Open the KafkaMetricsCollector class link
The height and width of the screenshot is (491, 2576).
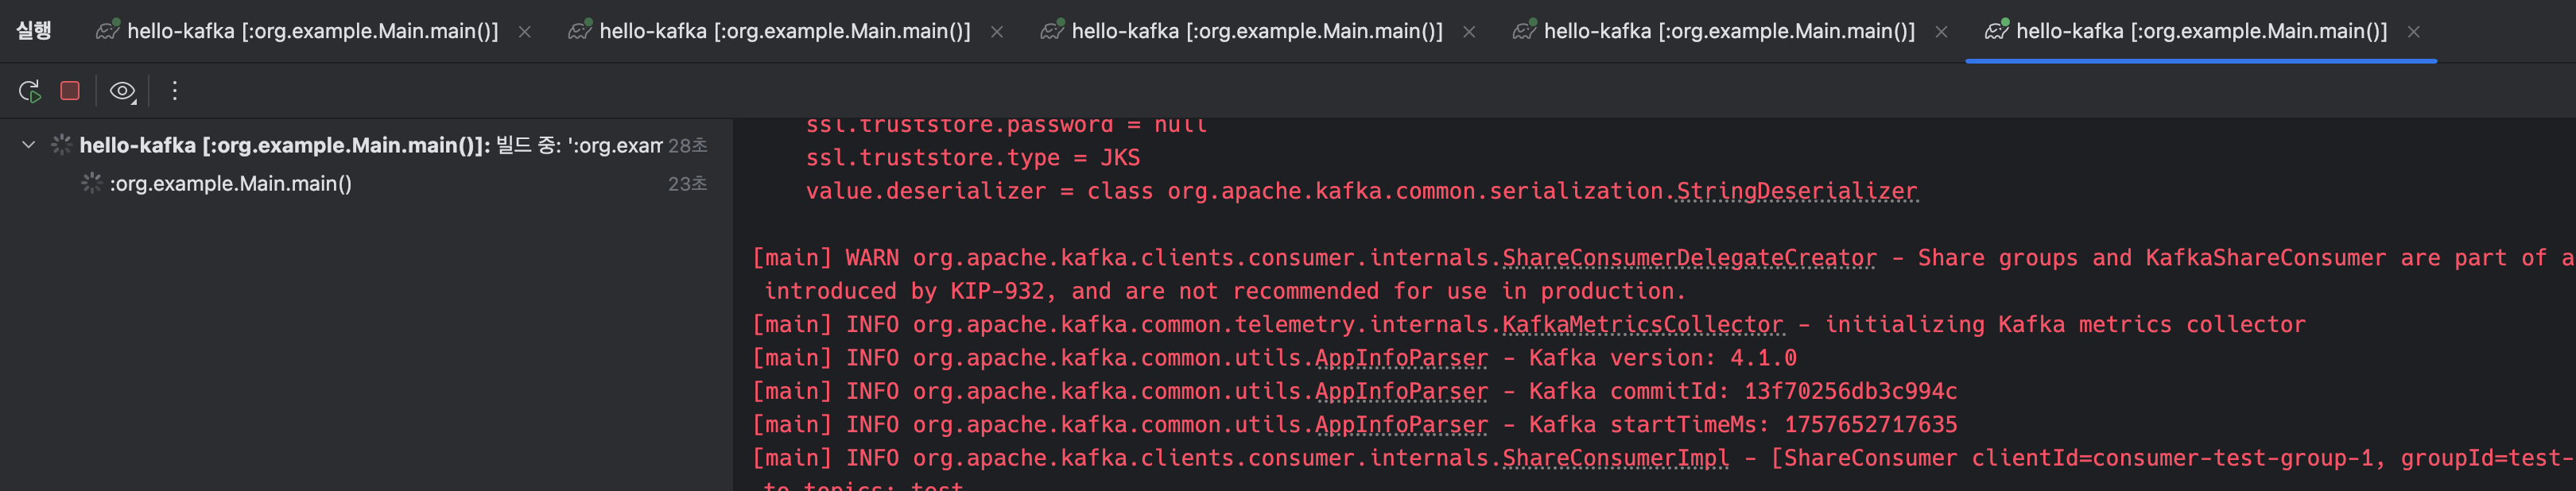click(x=1643, y=325)
